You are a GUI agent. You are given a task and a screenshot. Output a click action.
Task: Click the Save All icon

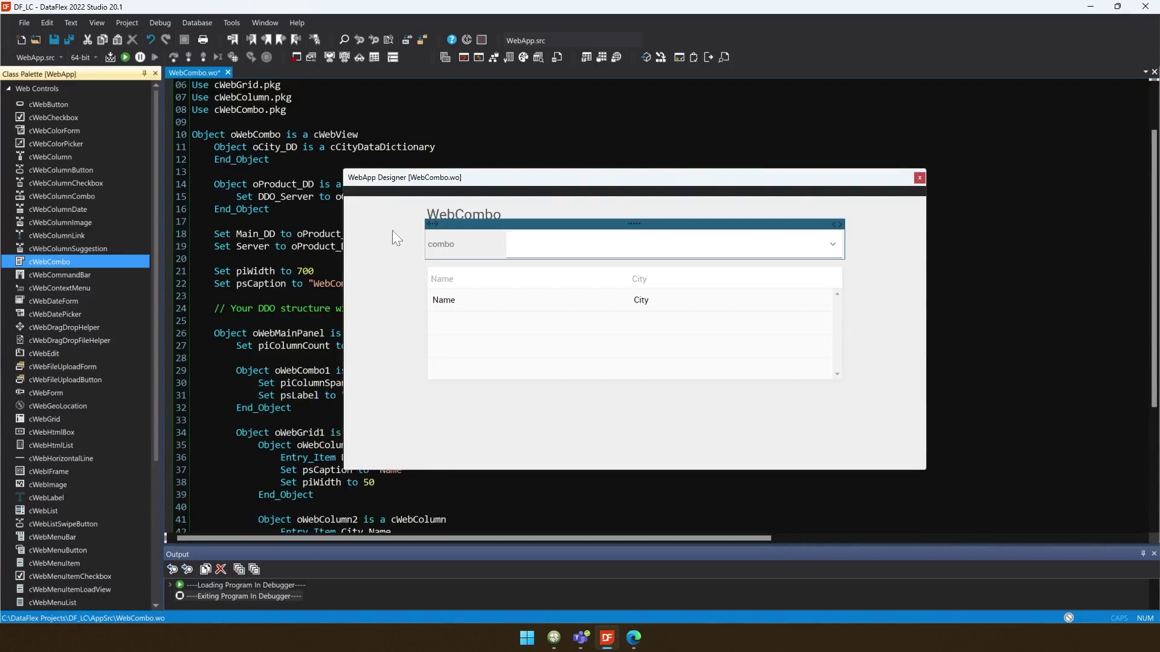pyautogui.click(x=69, y=40)
